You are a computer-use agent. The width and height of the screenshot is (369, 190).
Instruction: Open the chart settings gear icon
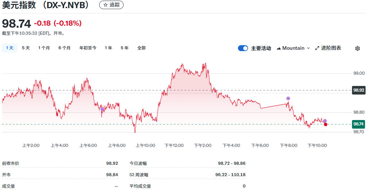(x=357, y=48)
